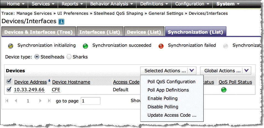Open the Global Actions dropdown arrow

(247, 71)
